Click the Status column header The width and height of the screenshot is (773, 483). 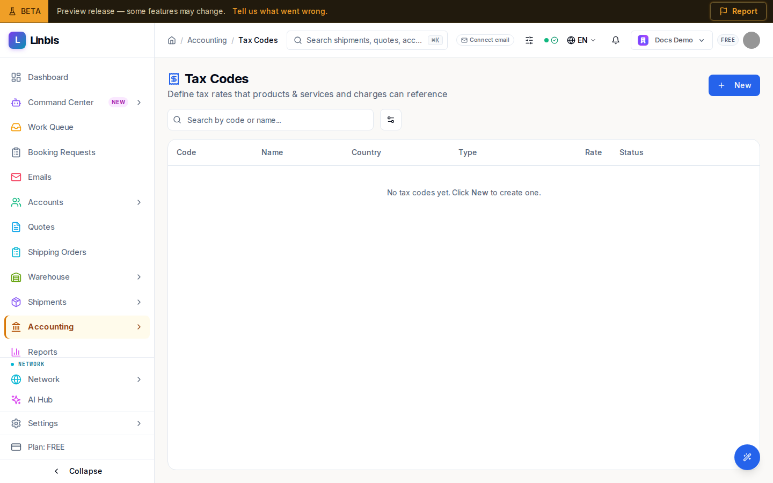tap(631, 152)
